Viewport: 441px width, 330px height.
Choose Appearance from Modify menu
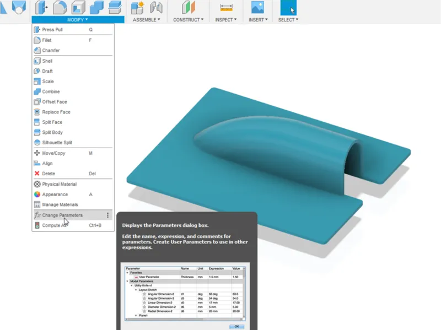[x=73, y=194]
